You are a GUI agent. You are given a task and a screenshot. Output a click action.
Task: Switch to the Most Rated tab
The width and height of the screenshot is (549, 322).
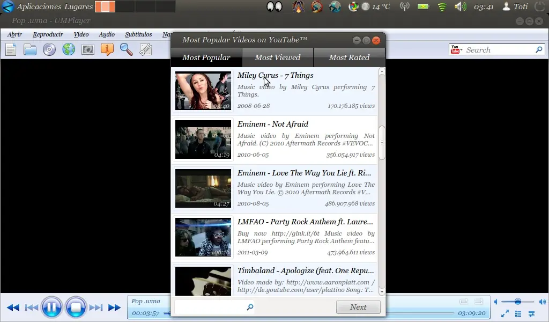[x=349, y=57]
